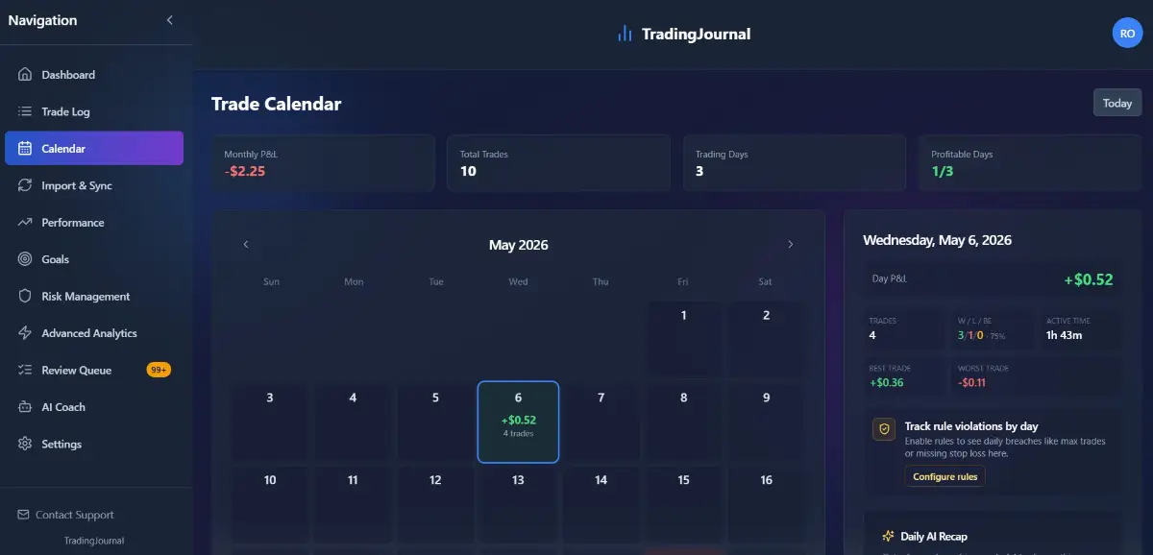Select the May 11 calendar day
The height and width of the screenshot is (555, 1153).
pos(353,505)
